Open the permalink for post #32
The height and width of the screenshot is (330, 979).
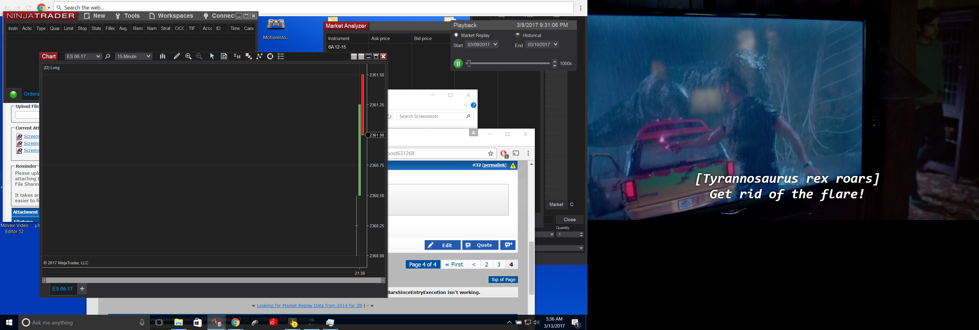pos(494,165)
